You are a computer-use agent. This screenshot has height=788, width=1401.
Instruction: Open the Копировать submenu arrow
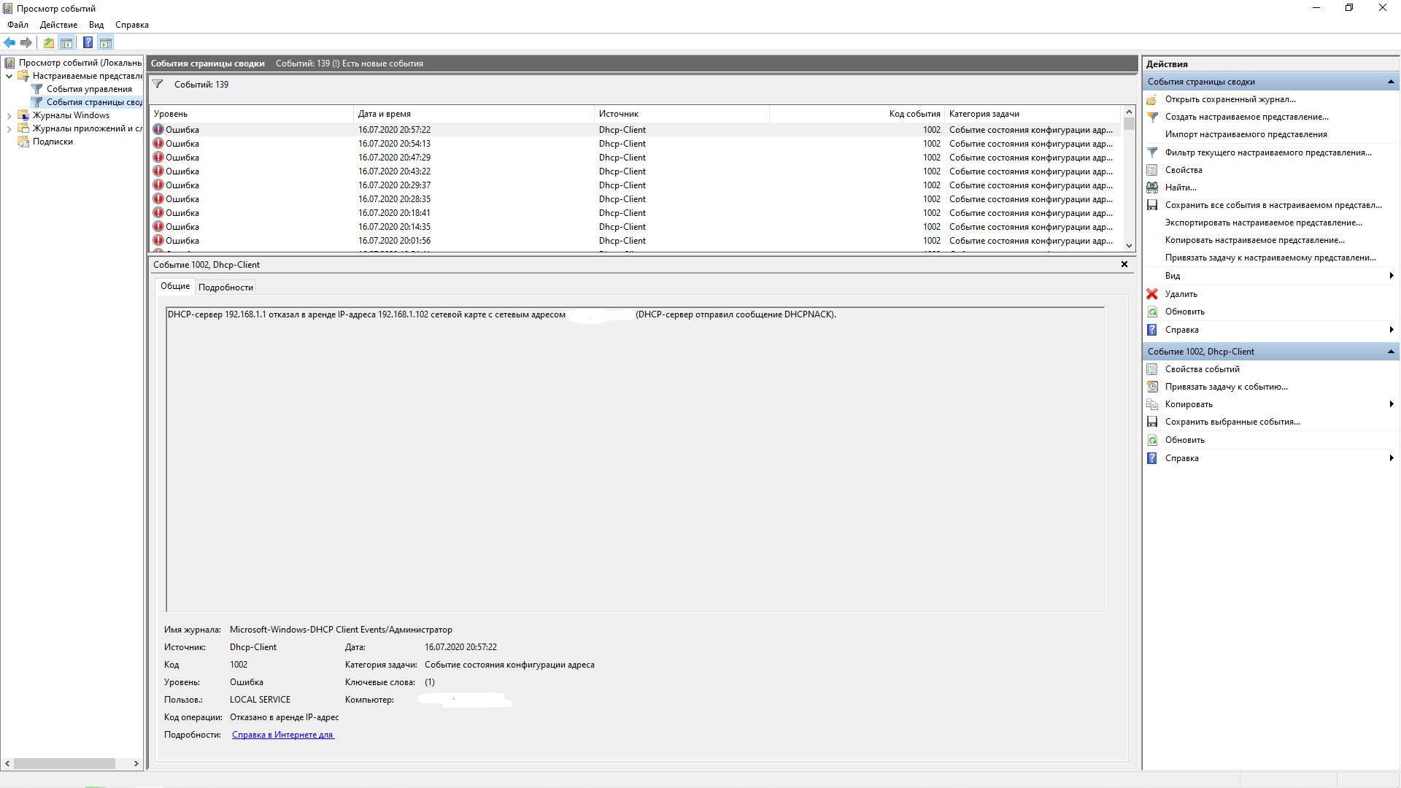point(1392,404)
